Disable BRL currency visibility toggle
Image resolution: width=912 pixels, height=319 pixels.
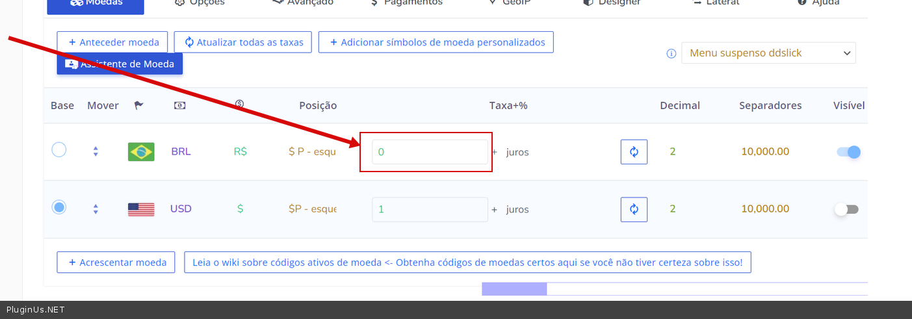[x=848, y=152]
